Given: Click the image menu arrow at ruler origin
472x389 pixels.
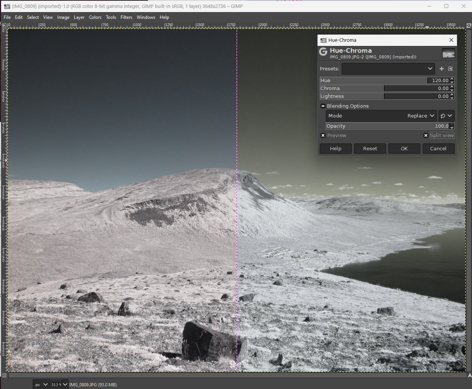Looking at the screenshot, I should (x=4, y=25).
